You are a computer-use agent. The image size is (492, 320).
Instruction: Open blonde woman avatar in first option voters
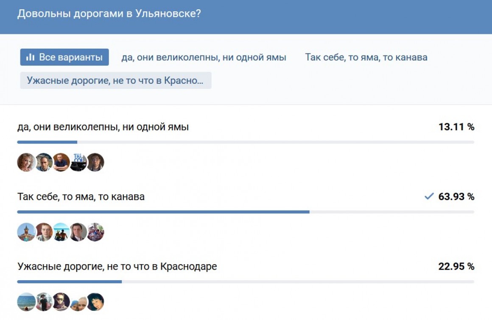click(x=26, y=162)
